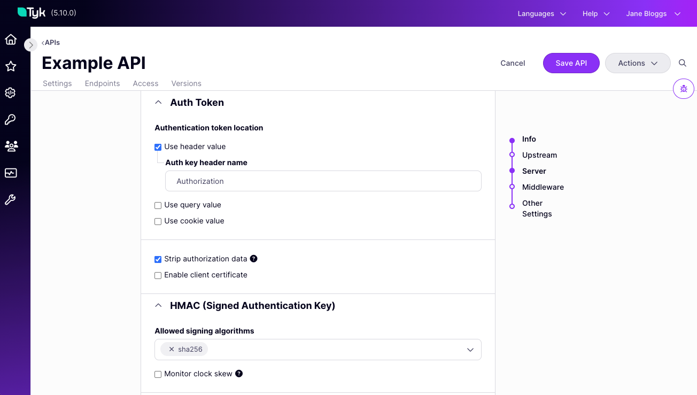Select the Activity monitoring sidebar icon
Screen dimensions: 697x395
coord(11,173)
